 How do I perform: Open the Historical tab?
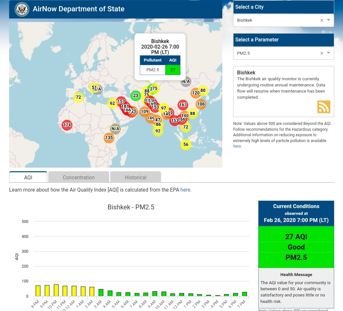click(136, 177)
